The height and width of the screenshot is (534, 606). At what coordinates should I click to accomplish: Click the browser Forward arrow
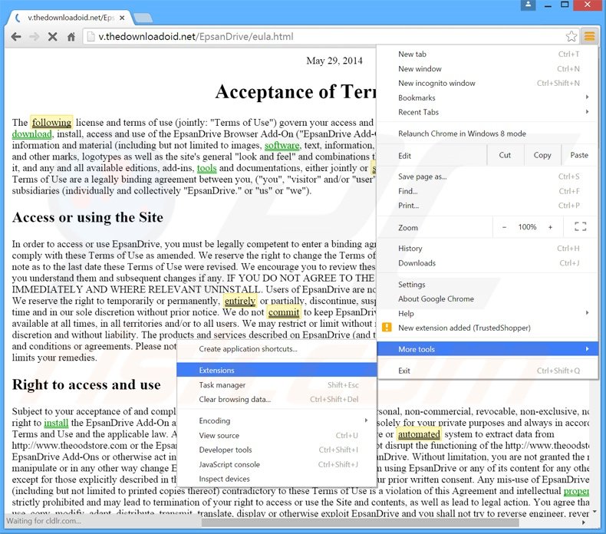35,37
